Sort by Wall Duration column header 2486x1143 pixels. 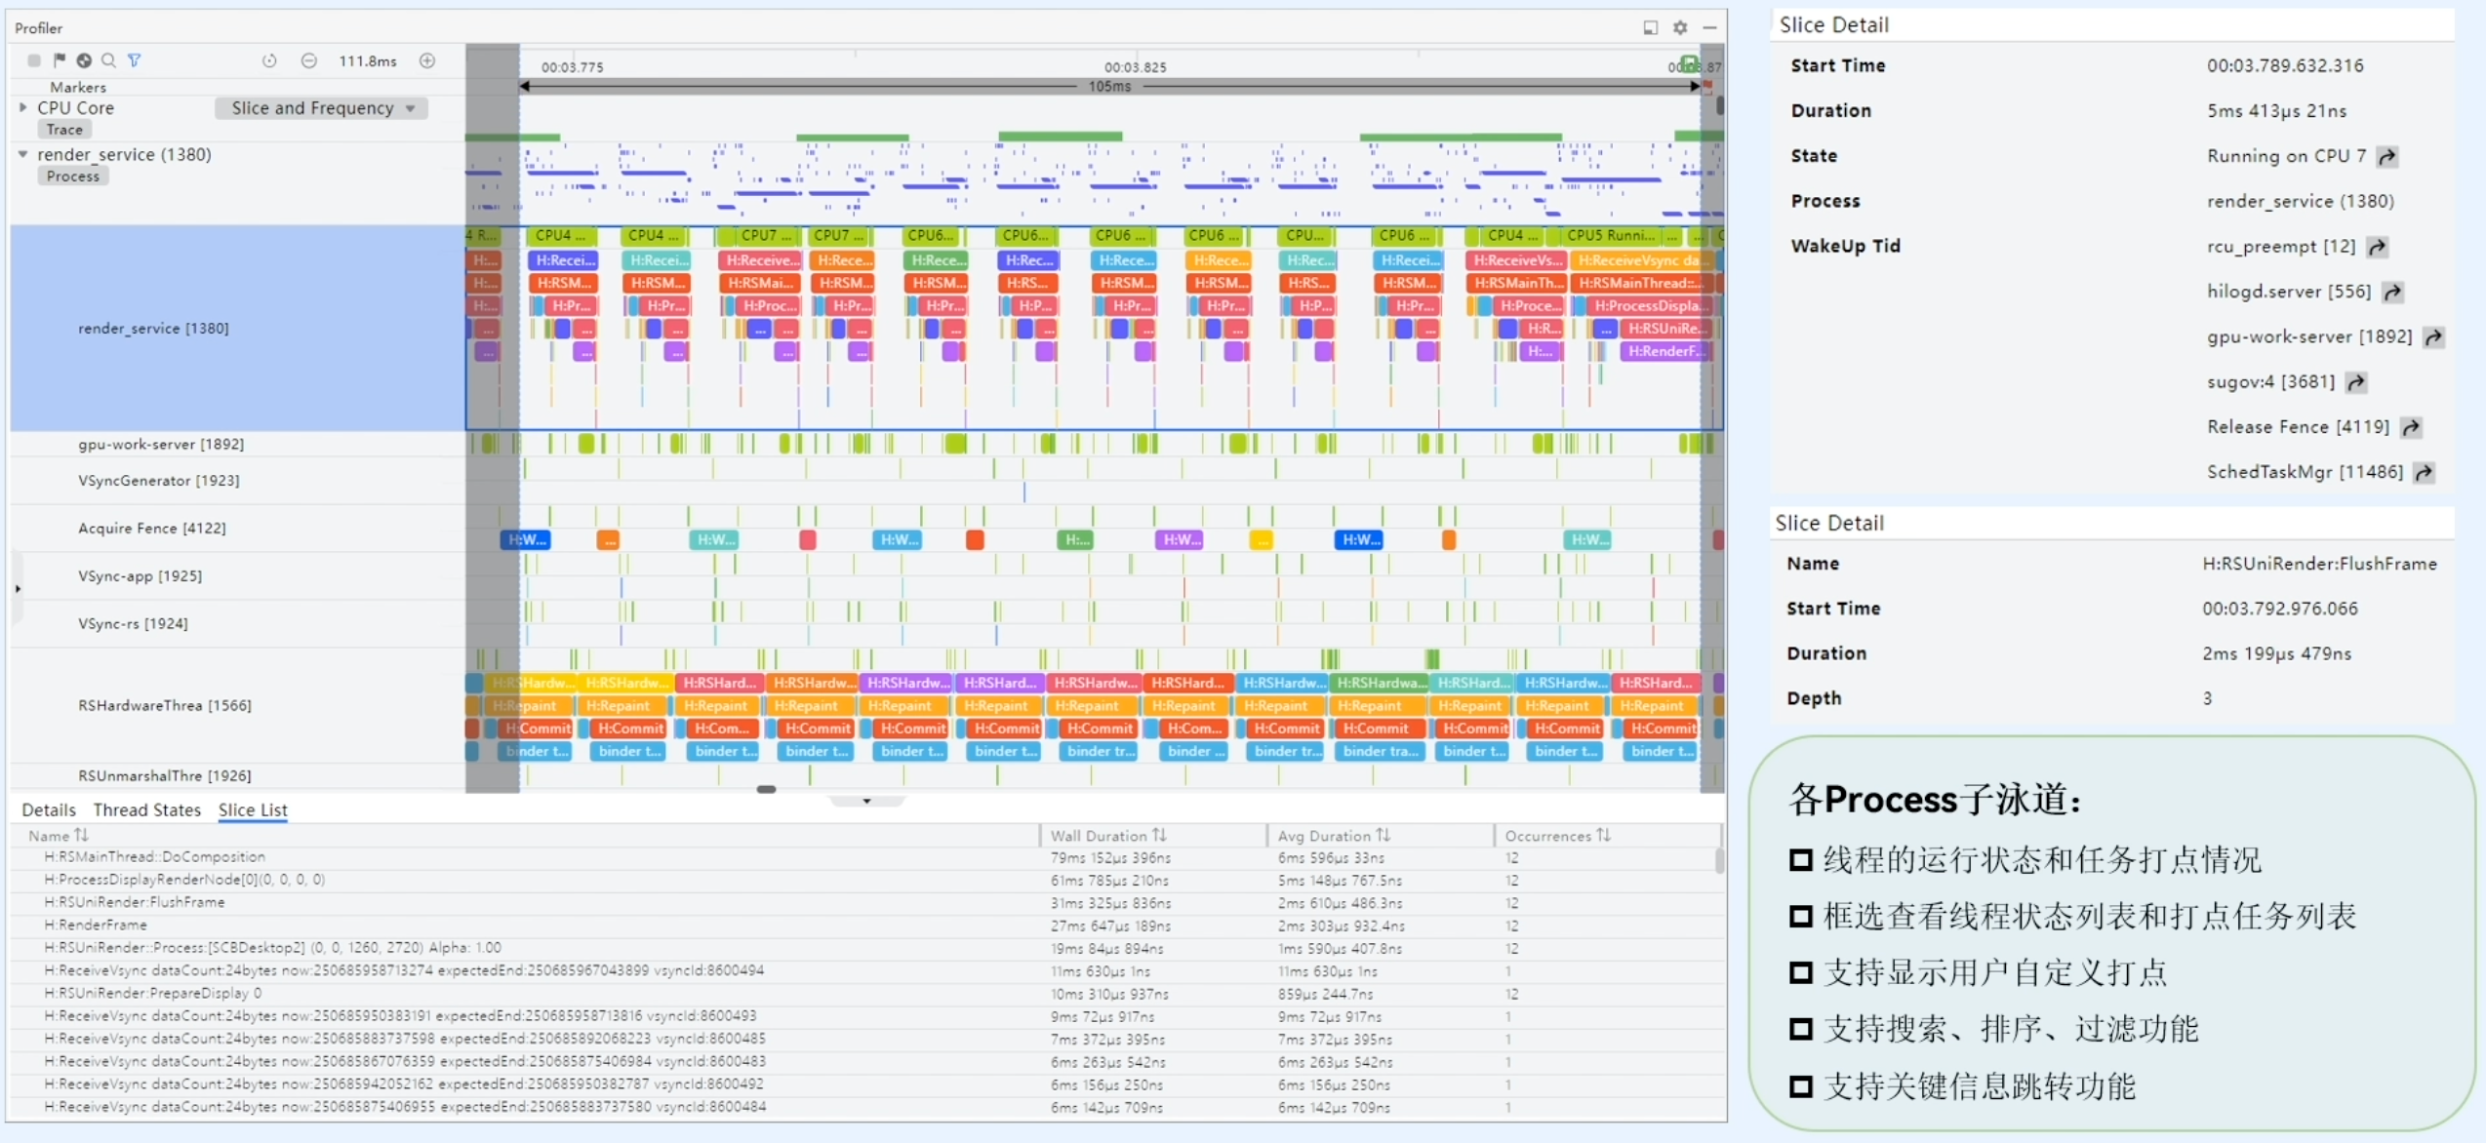point(1107,836)
